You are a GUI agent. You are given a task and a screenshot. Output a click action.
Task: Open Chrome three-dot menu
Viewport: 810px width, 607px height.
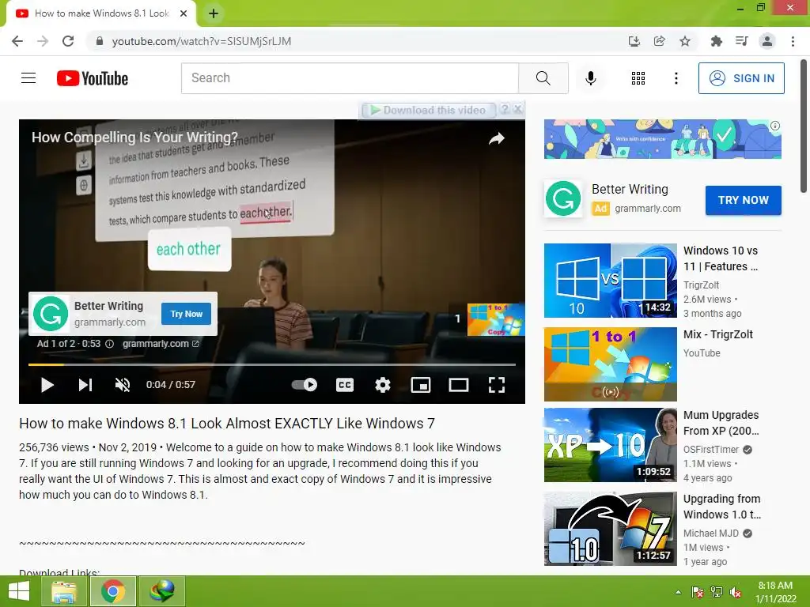[x=793, y=41]
